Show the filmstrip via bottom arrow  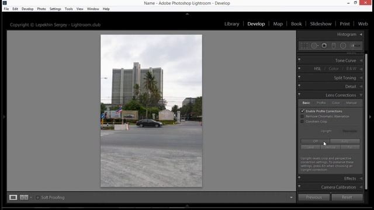[x=187, y=205]
